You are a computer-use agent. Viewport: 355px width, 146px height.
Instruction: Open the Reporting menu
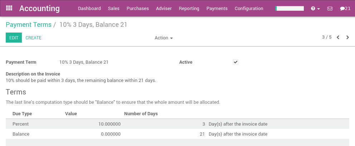pyautogui.click(x=189, y=9)
